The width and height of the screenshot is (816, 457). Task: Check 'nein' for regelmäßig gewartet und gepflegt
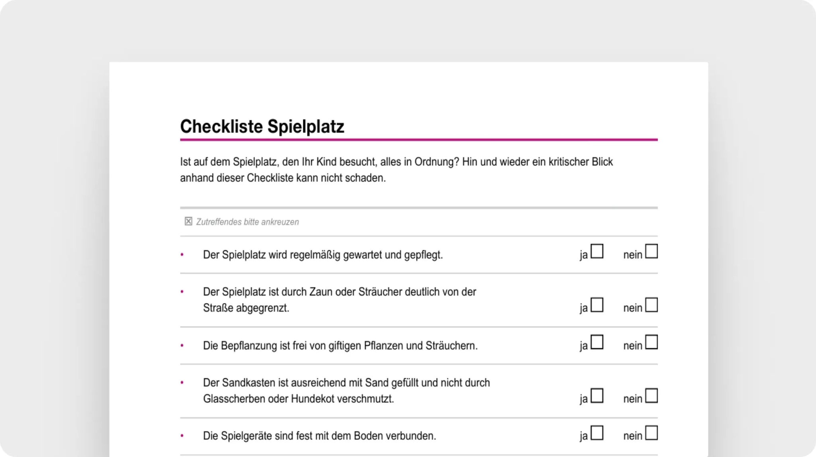(x=651, y=251)
